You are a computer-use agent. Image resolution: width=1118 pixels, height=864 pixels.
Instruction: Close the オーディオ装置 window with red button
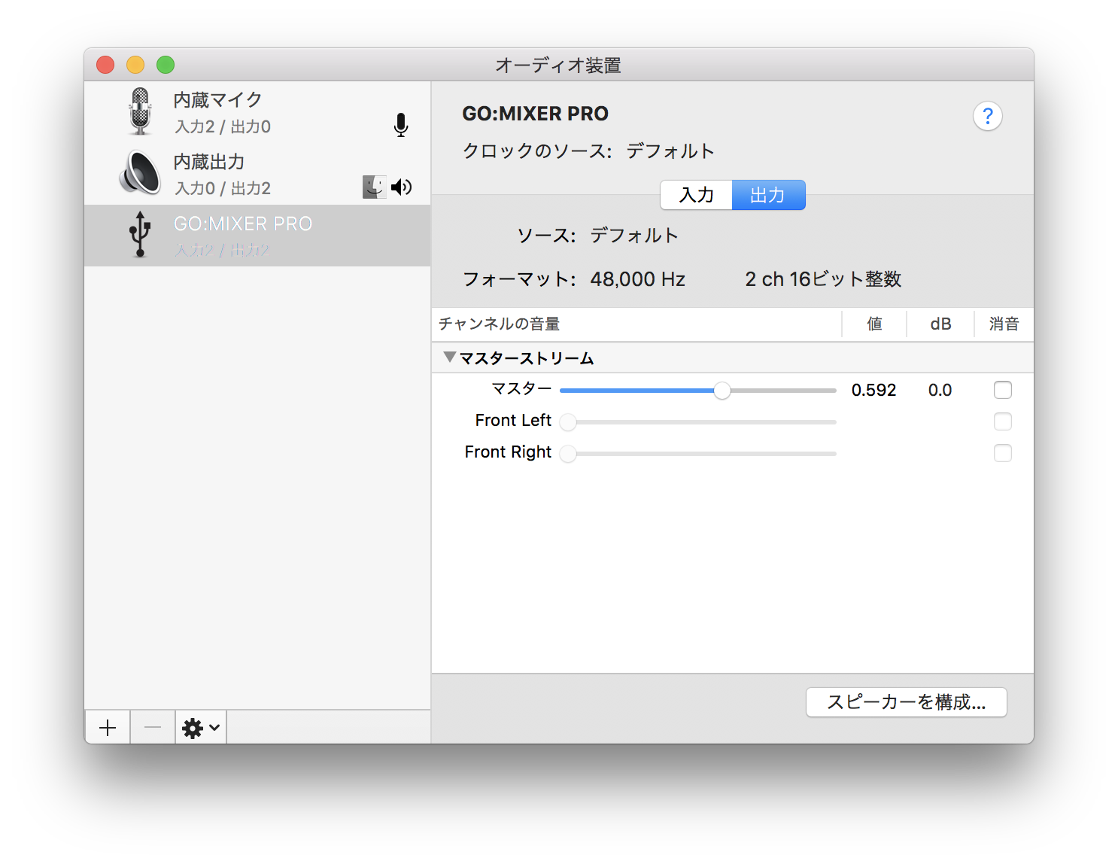pyautogui.click(x=105, y=65)
